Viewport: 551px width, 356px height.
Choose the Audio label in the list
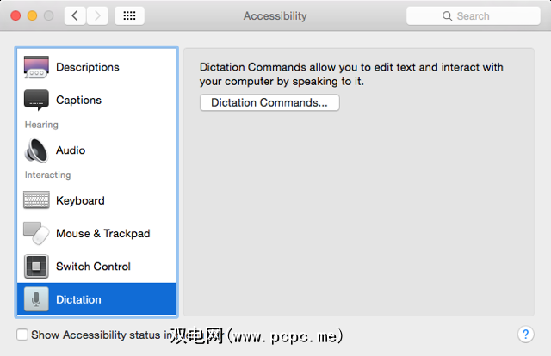(71, 150)
